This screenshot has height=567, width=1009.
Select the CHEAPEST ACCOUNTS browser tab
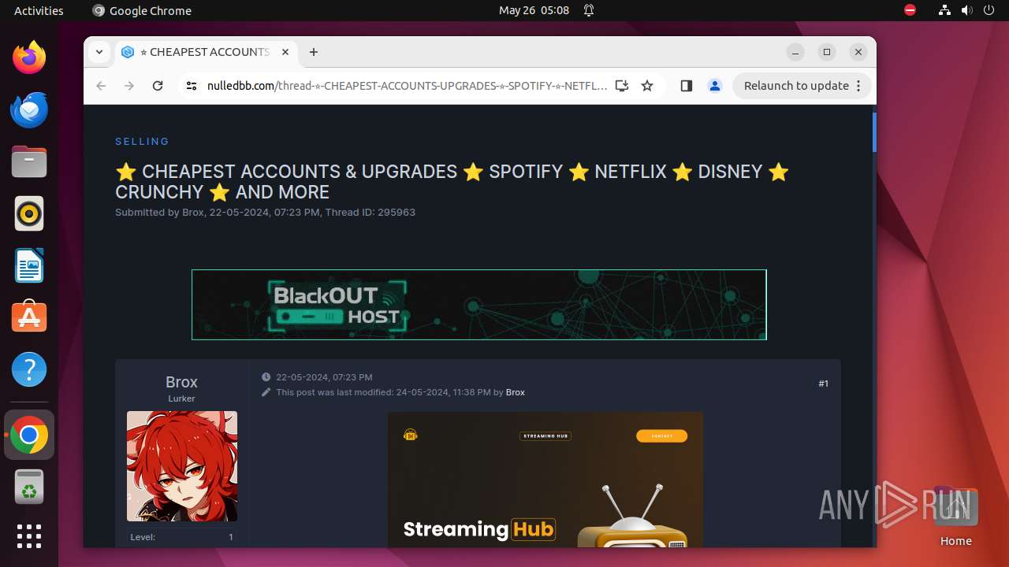point(207,52)
